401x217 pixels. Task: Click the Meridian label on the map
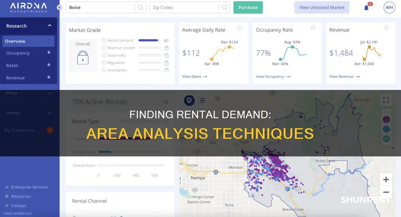pyautogui.click(x=235, y=167)
